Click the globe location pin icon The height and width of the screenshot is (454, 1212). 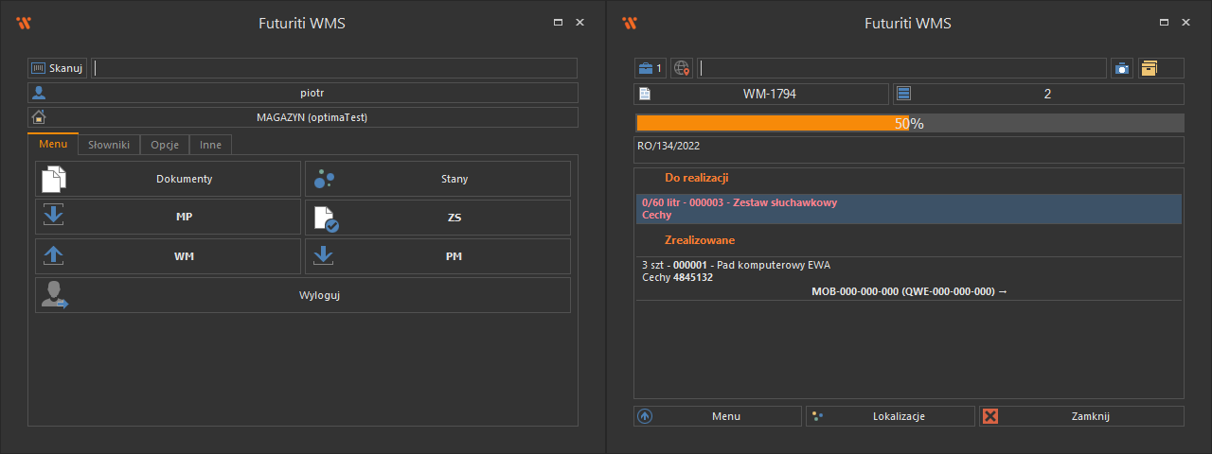point(682,68)
